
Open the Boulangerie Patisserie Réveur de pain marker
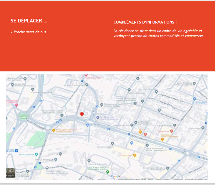click(x=53, y=130)
